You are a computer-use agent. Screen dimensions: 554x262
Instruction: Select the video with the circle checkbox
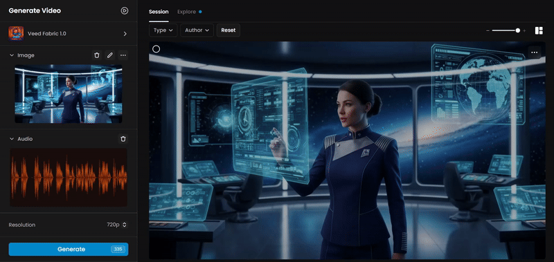pyautogui.click(x=157, y=49)
